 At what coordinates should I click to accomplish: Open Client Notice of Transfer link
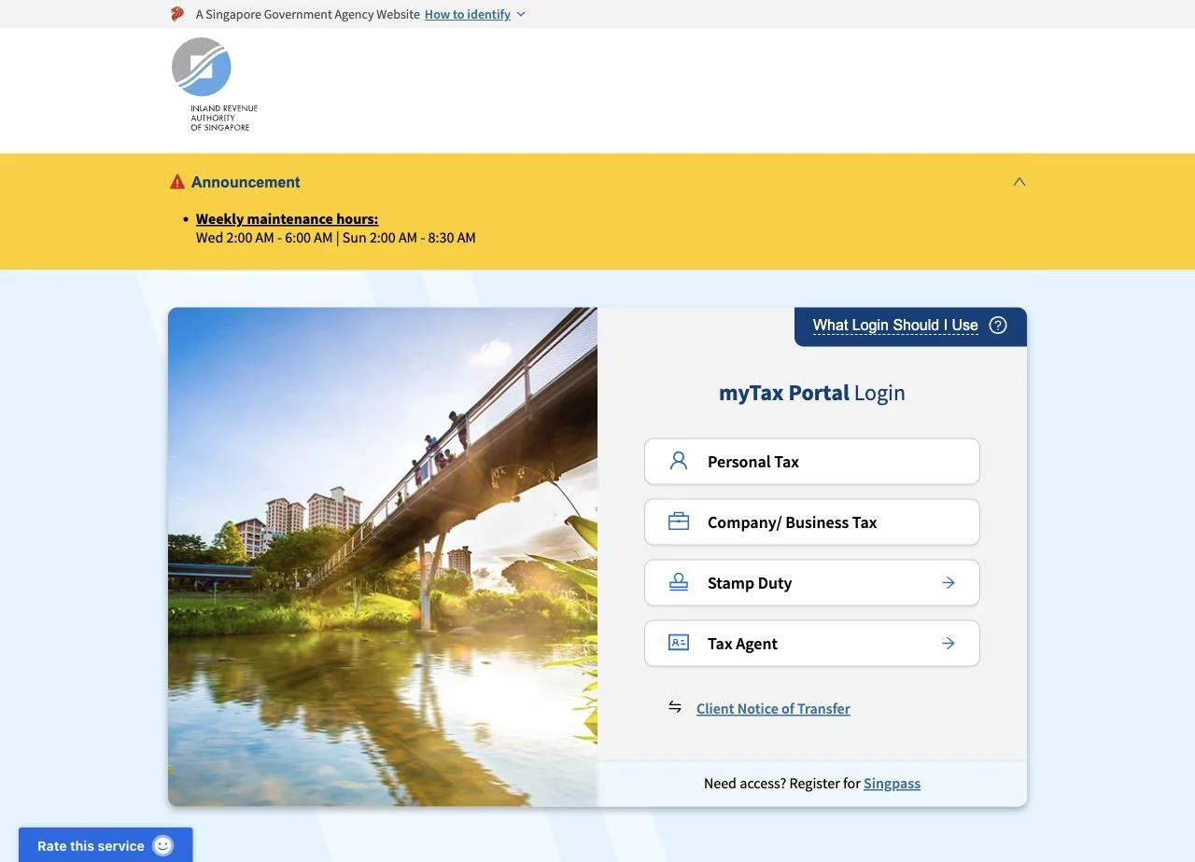click(773, 709)
